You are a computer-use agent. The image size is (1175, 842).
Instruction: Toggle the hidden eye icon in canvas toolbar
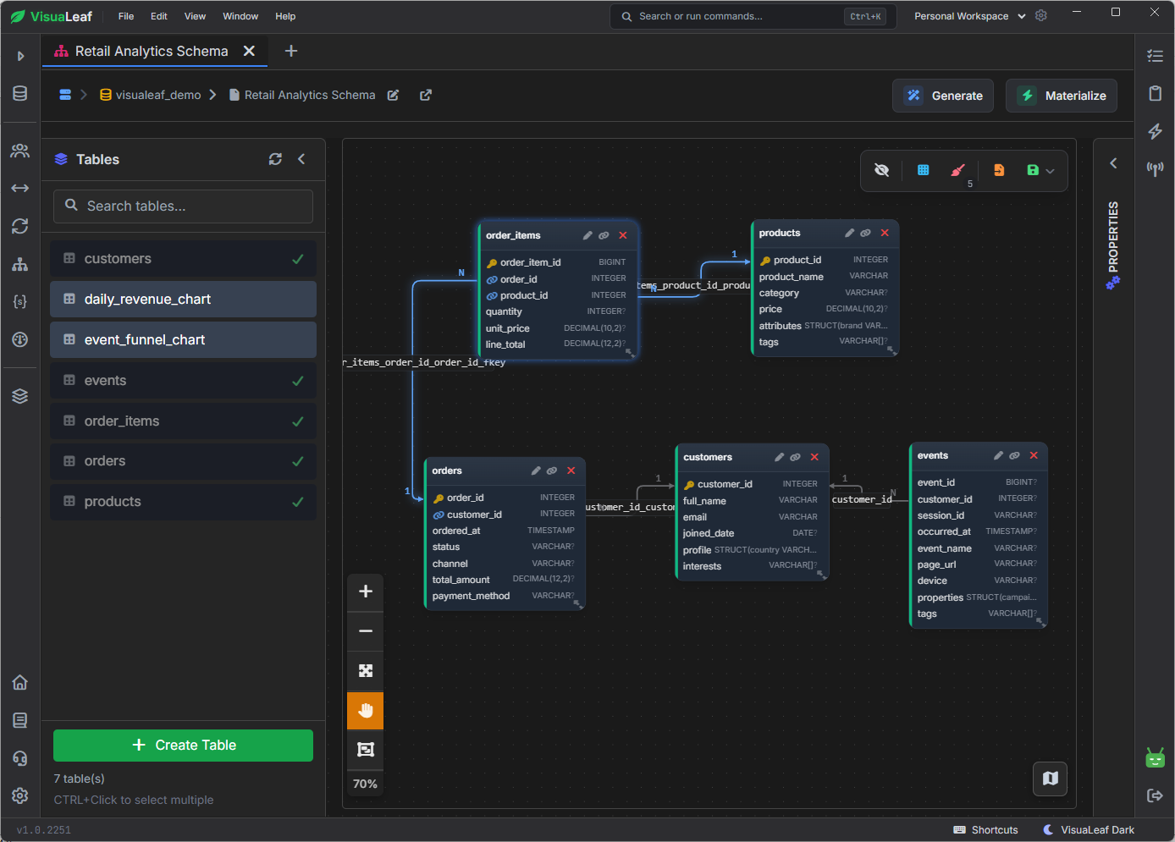pyautogui.click(x=881, y=170)
